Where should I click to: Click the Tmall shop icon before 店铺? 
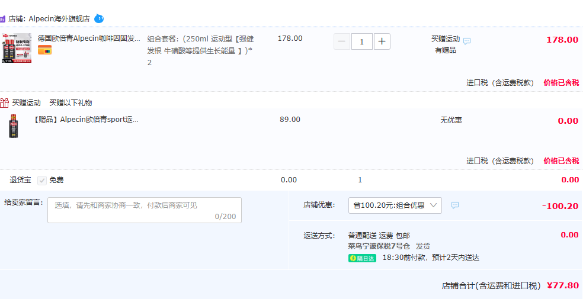2,19
